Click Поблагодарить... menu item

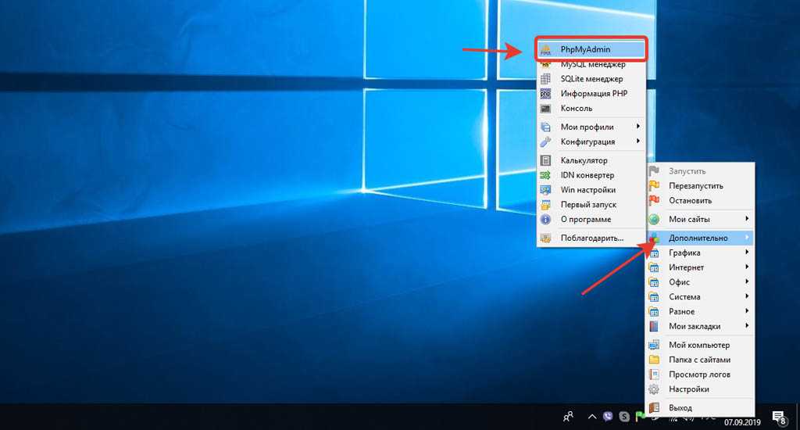coord(591,238)
